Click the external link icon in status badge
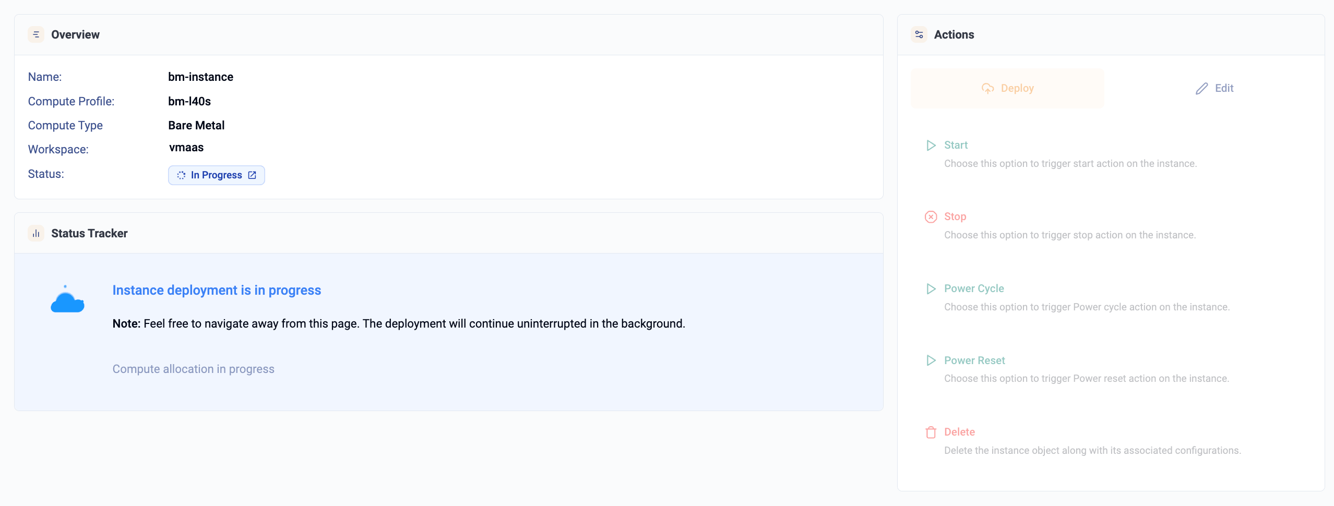 [x=252, y=175]
